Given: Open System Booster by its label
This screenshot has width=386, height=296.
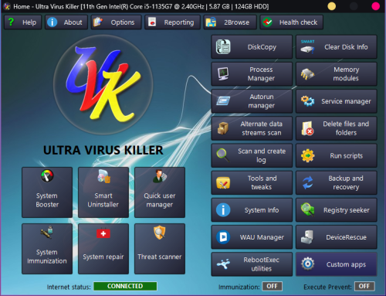Looking at the screenshot, I should point(47,200).
